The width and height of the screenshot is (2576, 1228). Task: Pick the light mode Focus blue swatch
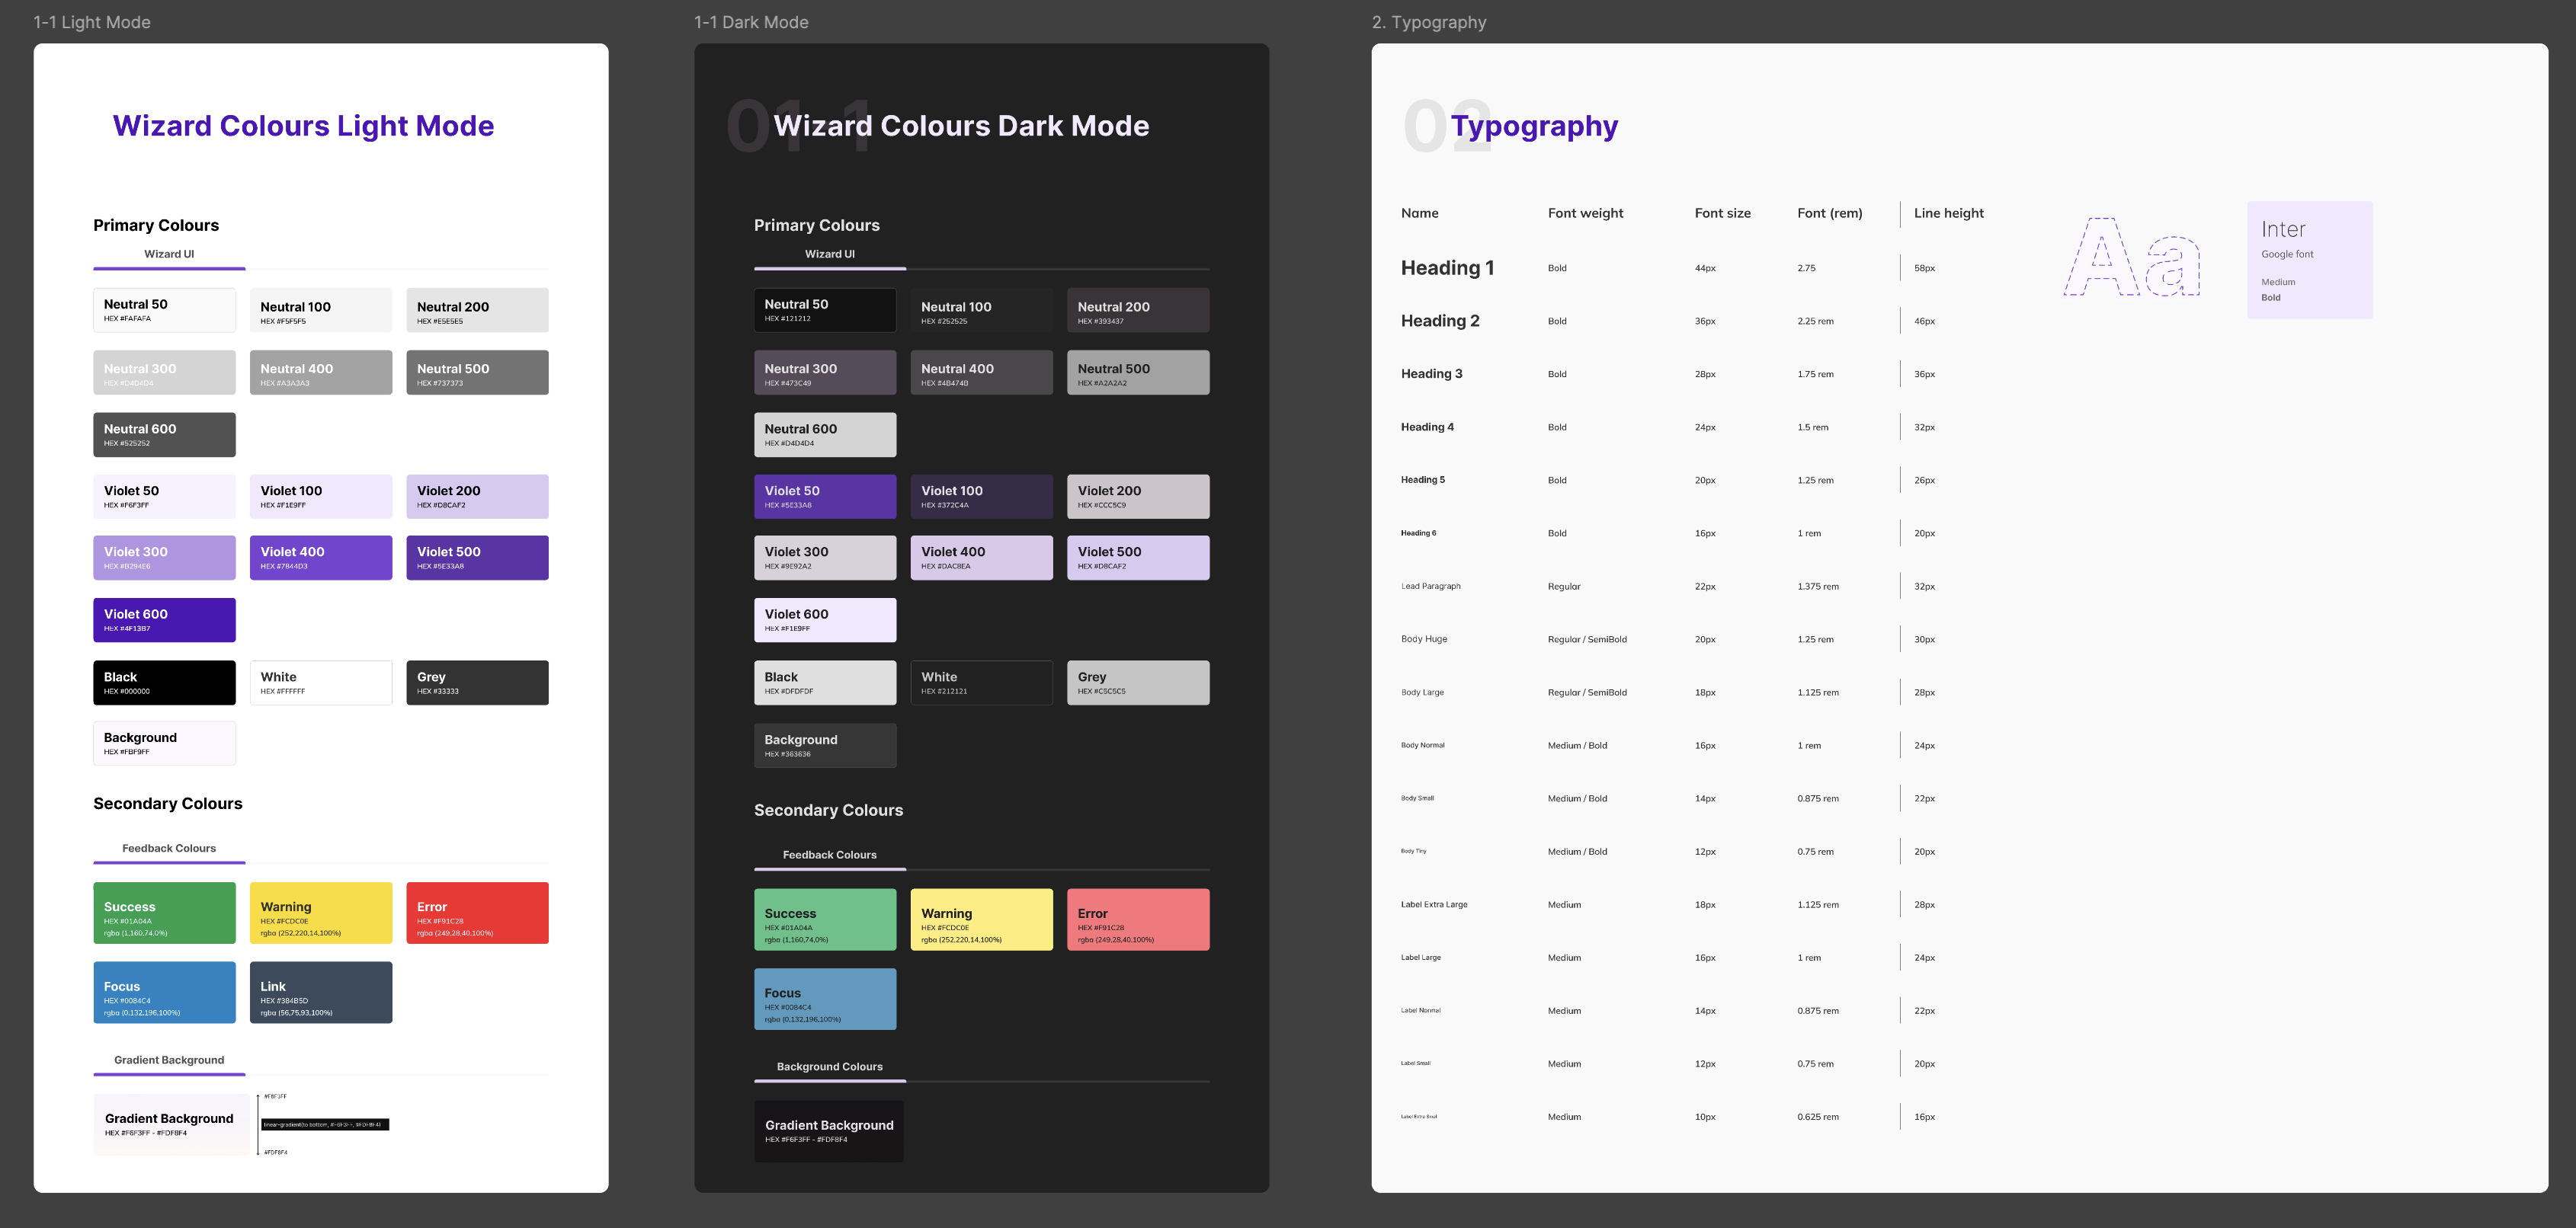tap(165, 993)
